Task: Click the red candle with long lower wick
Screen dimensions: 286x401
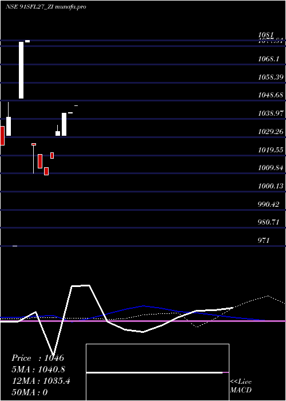Action: pyautogui.click(x=33, y=159)
